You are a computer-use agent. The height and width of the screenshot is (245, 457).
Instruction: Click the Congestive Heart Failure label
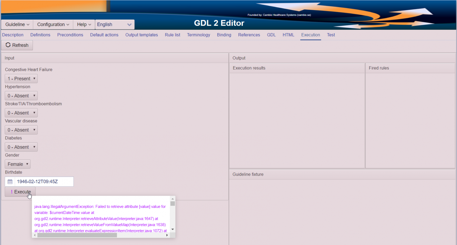click(x=29, y=69)
